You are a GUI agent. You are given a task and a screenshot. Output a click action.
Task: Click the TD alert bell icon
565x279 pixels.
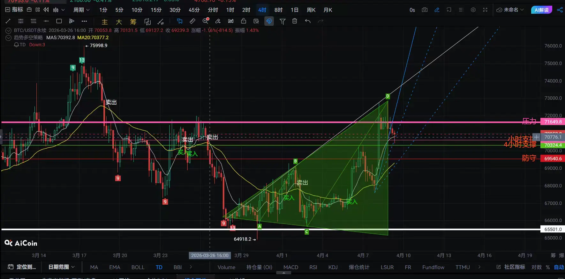pyautogui.click(x=16, y=45)
